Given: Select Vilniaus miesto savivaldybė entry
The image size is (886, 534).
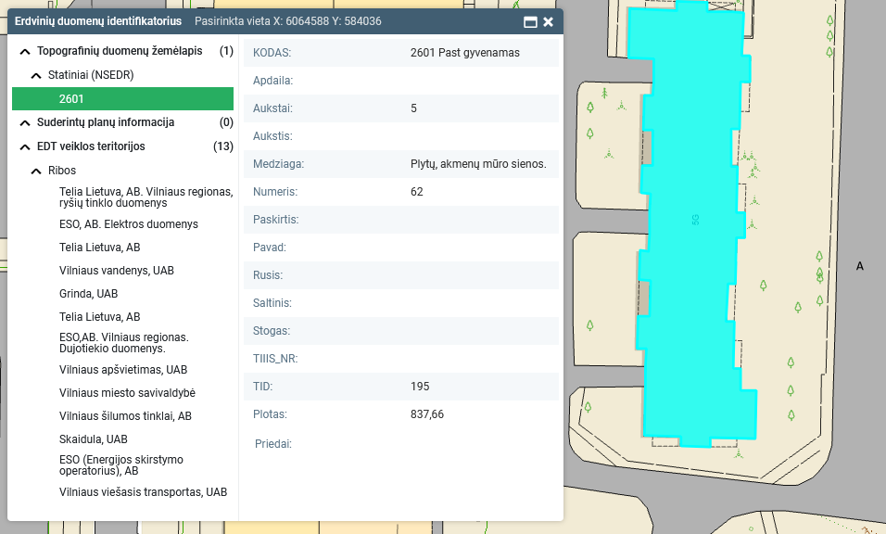Looking at the screenshot, I should point(127,393).
